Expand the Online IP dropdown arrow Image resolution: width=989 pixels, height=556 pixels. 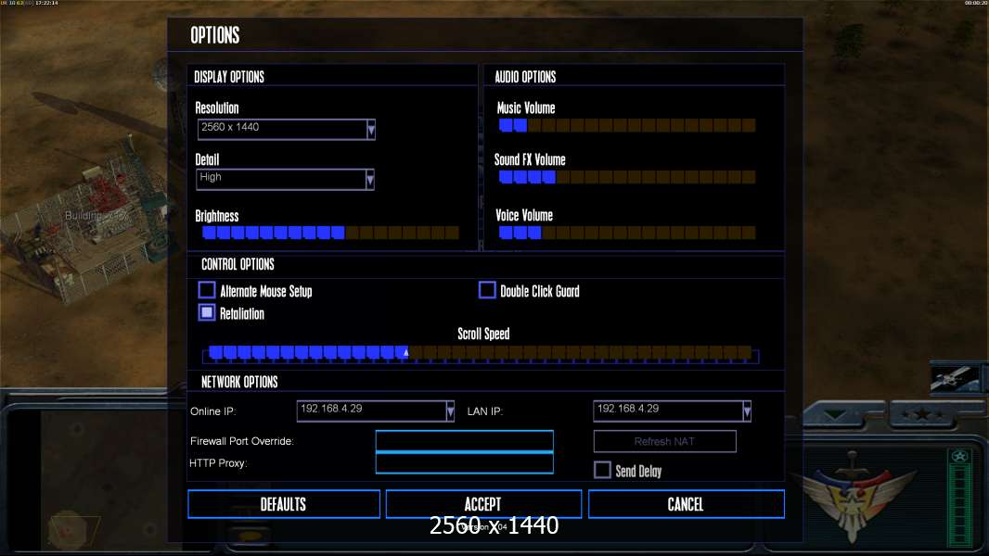point(450,411)
